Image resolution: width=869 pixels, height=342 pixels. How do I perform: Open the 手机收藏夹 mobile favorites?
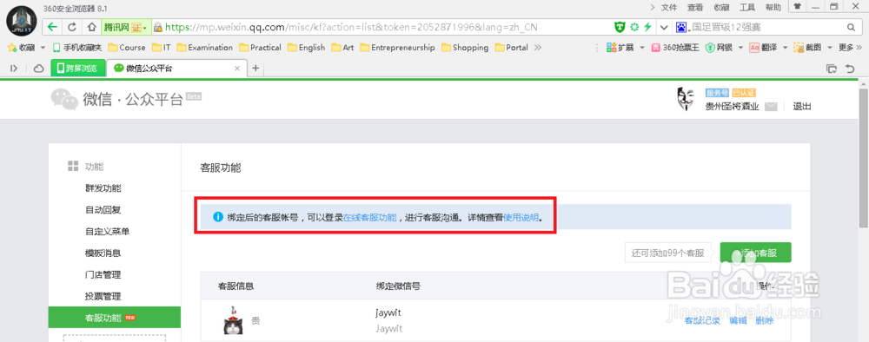pyautogui.click(x=77, y=48)
